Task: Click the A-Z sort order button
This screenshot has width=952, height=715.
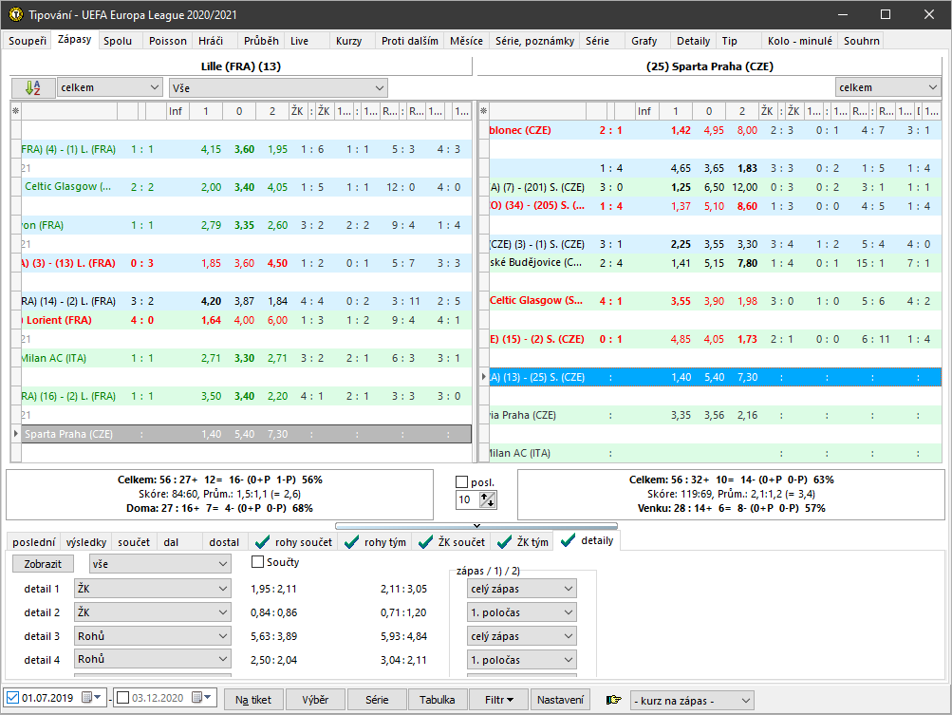Action: coord(33,87)
